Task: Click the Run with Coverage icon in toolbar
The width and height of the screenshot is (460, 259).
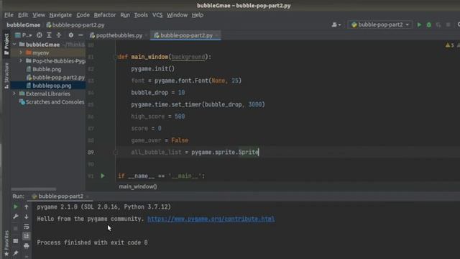Action: coord(438,25)
